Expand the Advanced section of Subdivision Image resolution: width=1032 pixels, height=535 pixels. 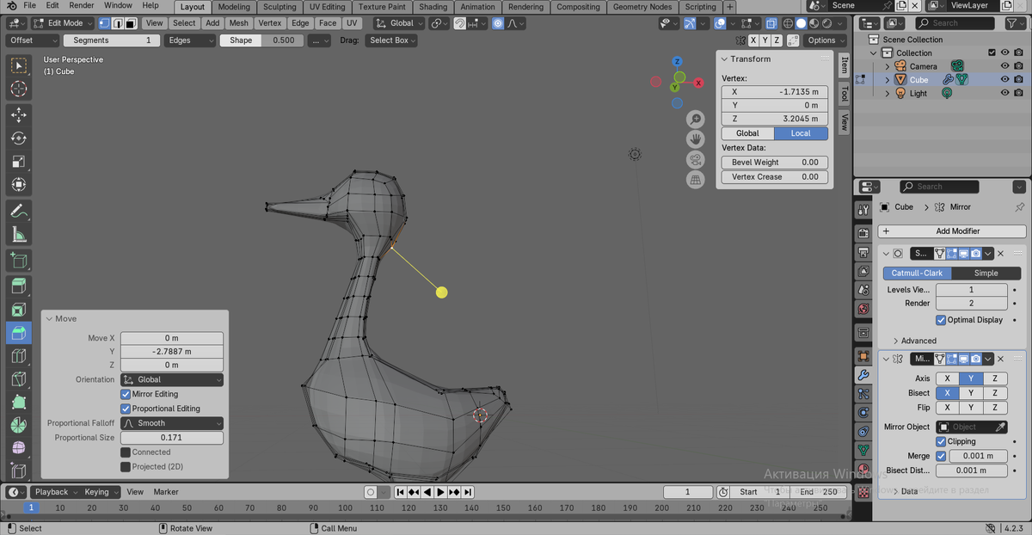point(918,341)
